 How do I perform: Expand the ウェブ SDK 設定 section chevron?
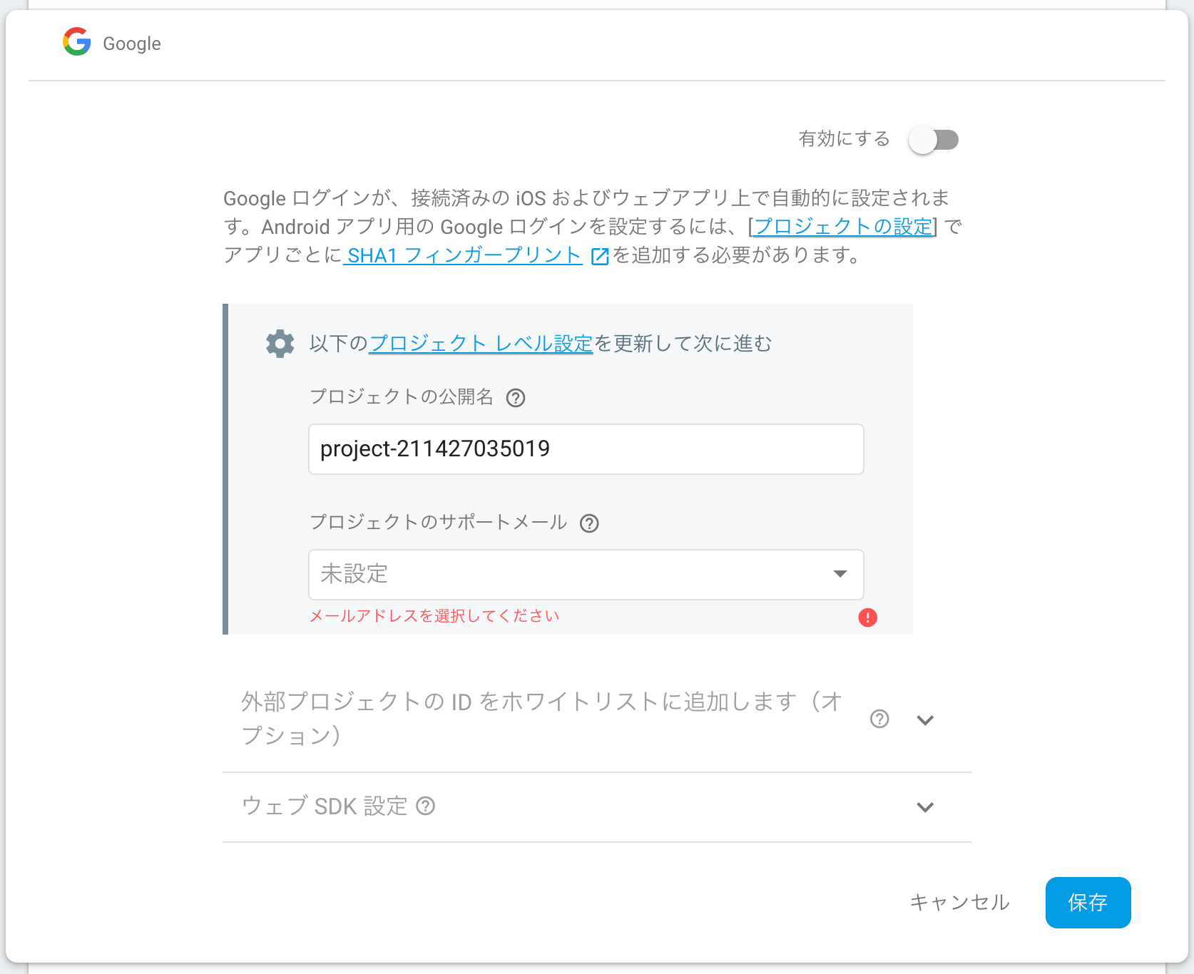(x=925, y=807)
